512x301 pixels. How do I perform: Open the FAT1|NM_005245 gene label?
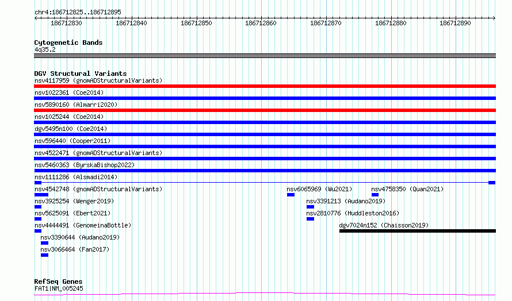pos(59,288)
